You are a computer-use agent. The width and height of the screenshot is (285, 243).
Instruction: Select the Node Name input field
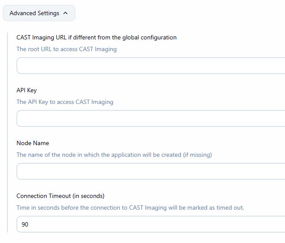[150, 172]
